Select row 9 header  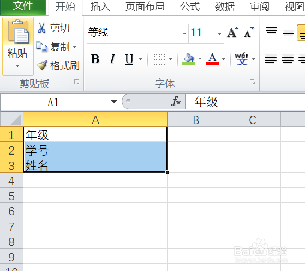11,257
